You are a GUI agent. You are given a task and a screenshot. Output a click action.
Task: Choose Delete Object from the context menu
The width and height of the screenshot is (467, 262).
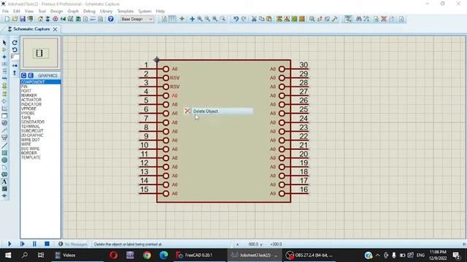point(219,111)
